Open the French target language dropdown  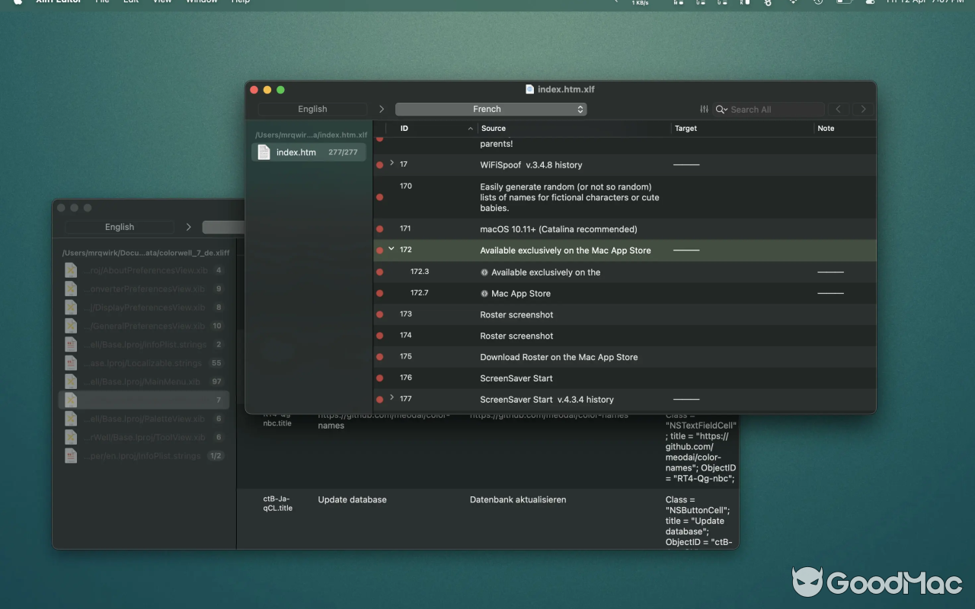pyautogui.click(x=491, y=109)
